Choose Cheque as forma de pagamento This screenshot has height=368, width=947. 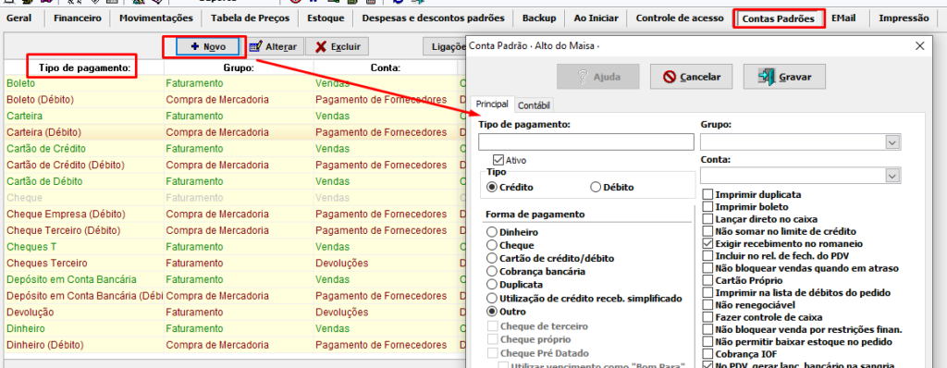coord(492,245)
